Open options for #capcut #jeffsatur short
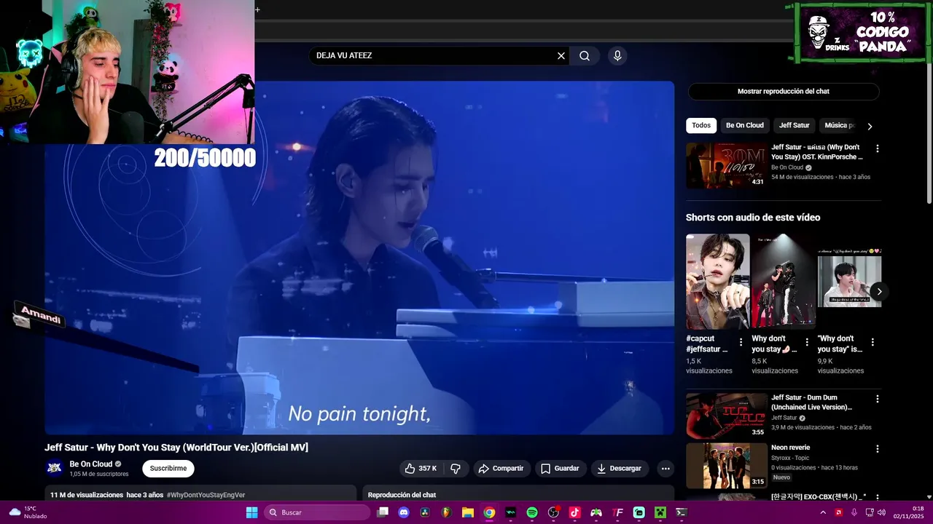The height and width of the screenshot is (524, 933). click(x=741, y=342)
